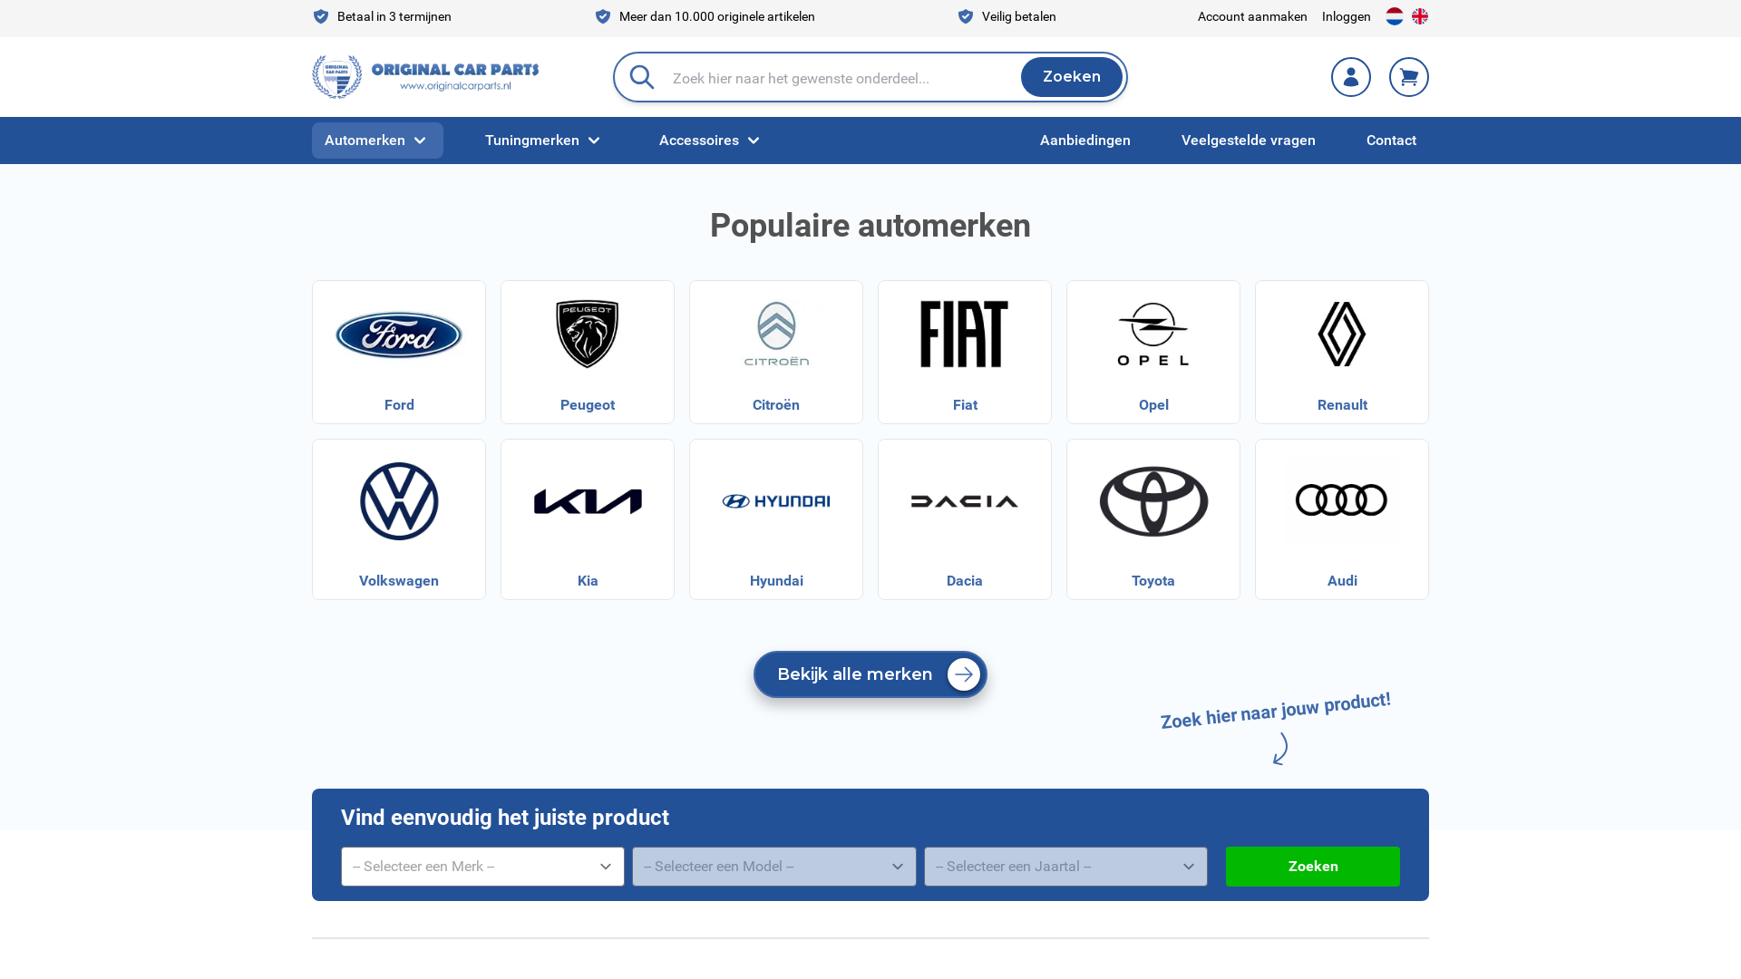Open the Selecteer een Merk dropdown

pos(482,867)
